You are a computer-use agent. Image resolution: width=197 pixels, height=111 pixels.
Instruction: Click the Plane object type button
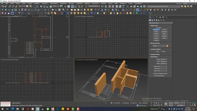coord(164,38)
